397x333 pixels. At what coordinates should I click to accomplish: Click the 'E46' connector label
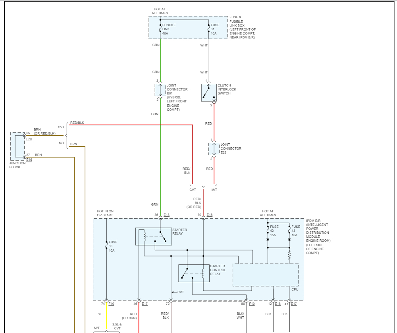[29, 160]
